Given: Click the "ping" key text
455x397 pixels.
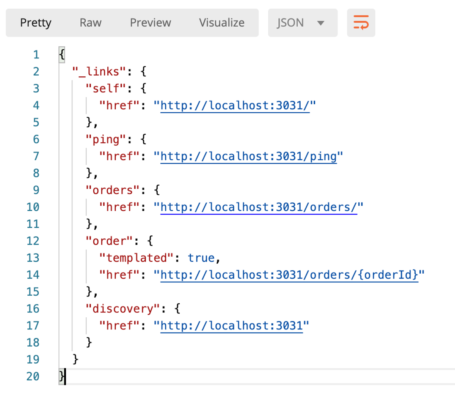Looking at the screenshot, I should [106, 139].
